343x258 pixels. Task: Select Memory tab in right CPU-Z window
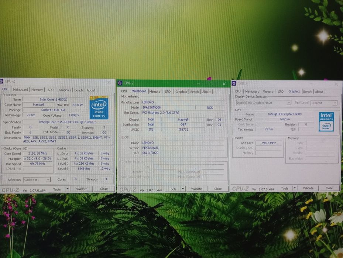point(268,92)
